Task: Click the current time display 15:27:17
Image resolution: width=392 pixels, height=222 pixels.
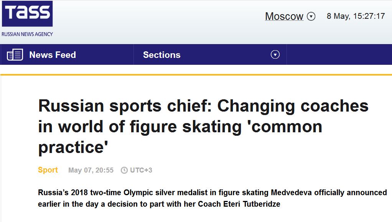Action: 369,16
